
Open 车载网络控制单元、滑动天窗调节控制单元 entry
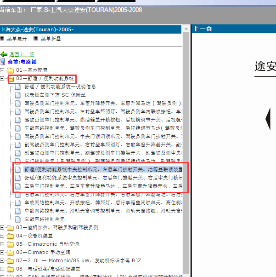(103, 211)
